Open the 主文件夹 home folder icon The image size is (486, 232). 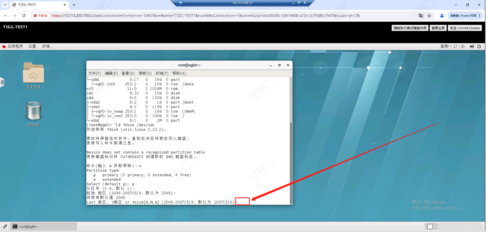pyautogui.click(x=33, y=73)
